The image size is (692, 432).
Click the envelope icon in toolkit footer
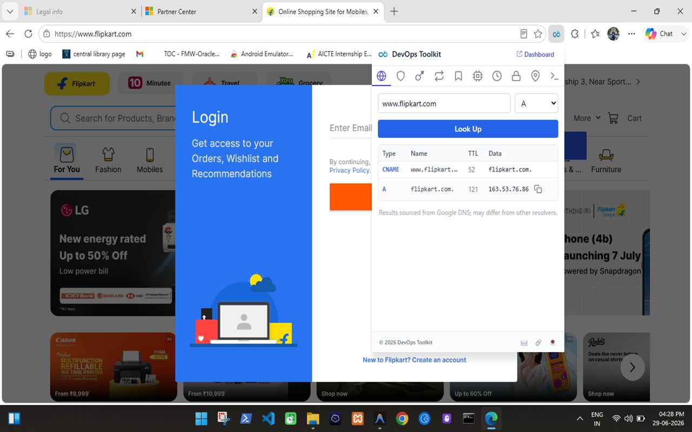(x=524, y=342)
